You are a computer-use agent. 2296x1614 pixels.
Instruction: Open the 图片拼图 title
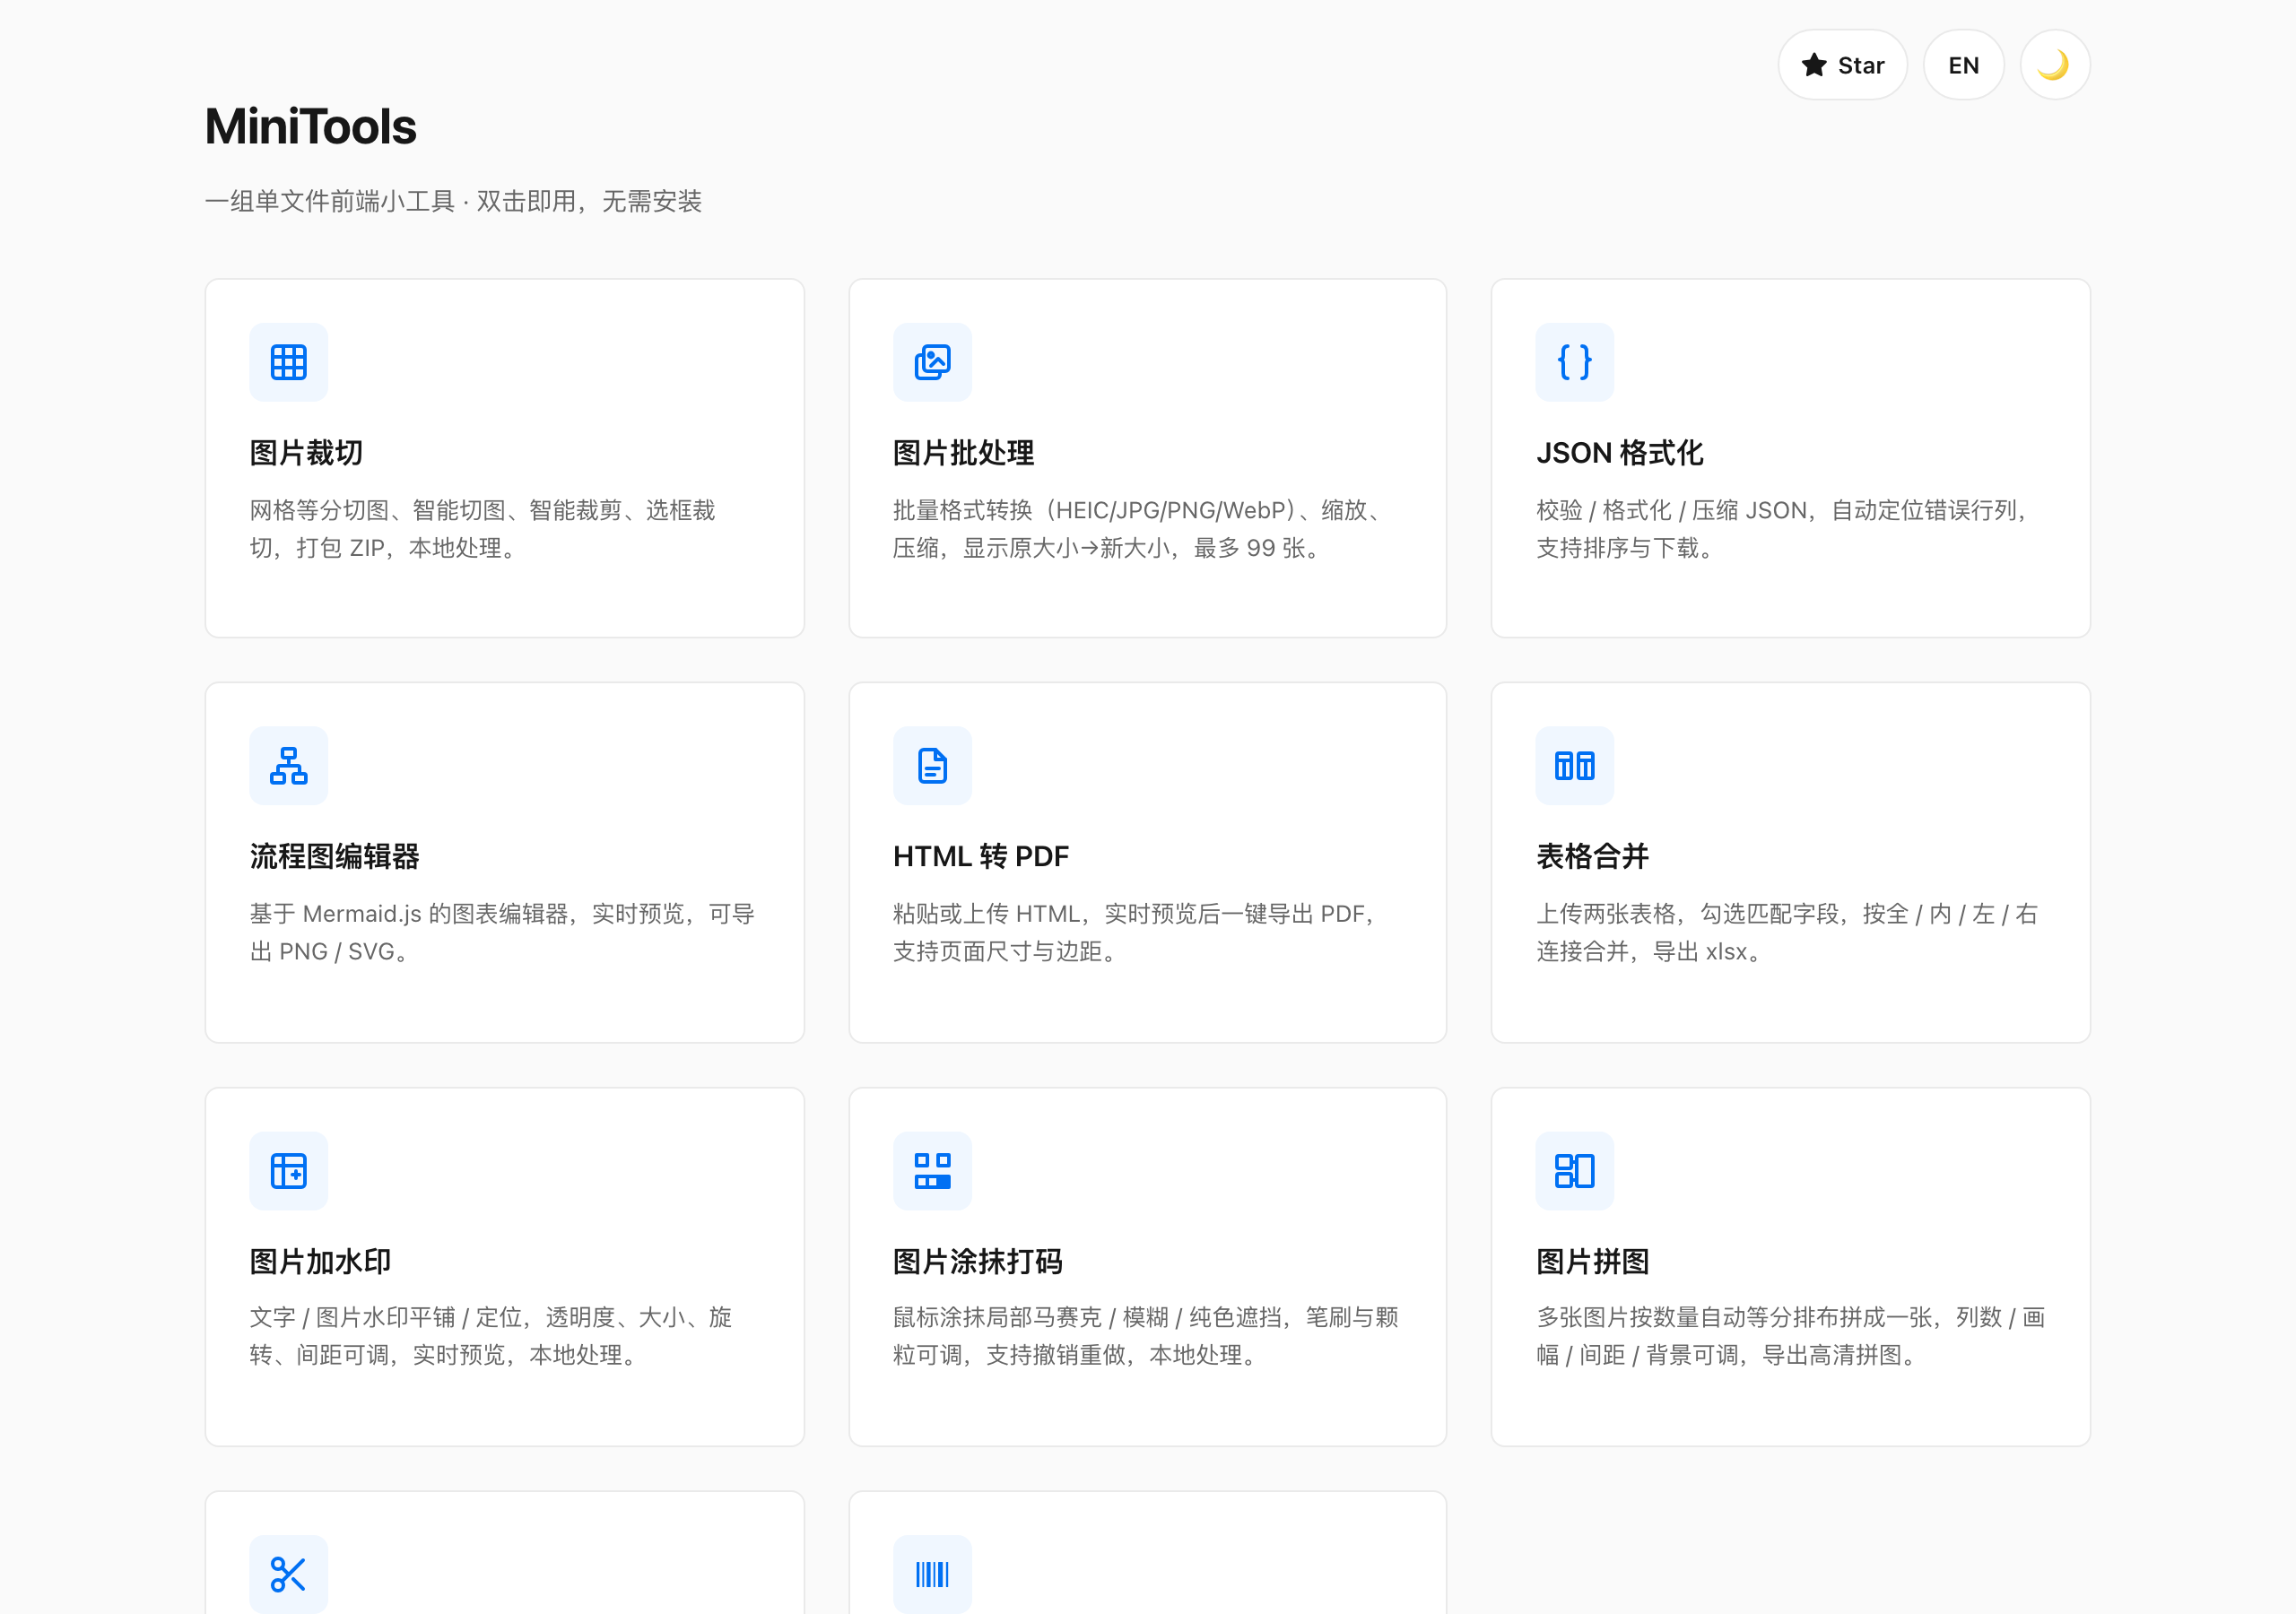click(1592, 1261)
